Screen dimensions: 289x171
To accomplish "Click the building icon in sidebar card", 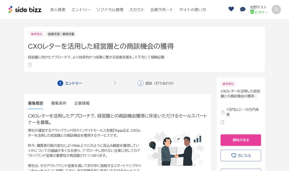I will click(223, 122).
